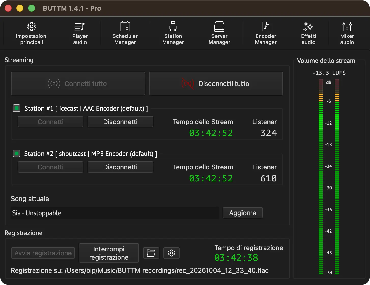Click the right channel volume meter
Image resolution: width=370 pixels, height=285 pixels.
point(337,177)
